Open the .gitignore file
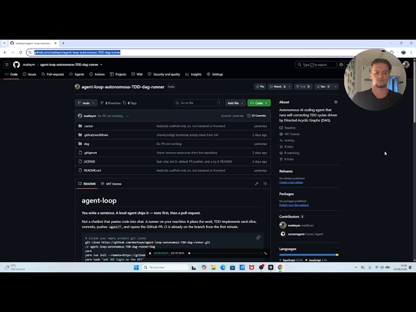The width and height of the screenshot is (416, 312). pos(90,153)
